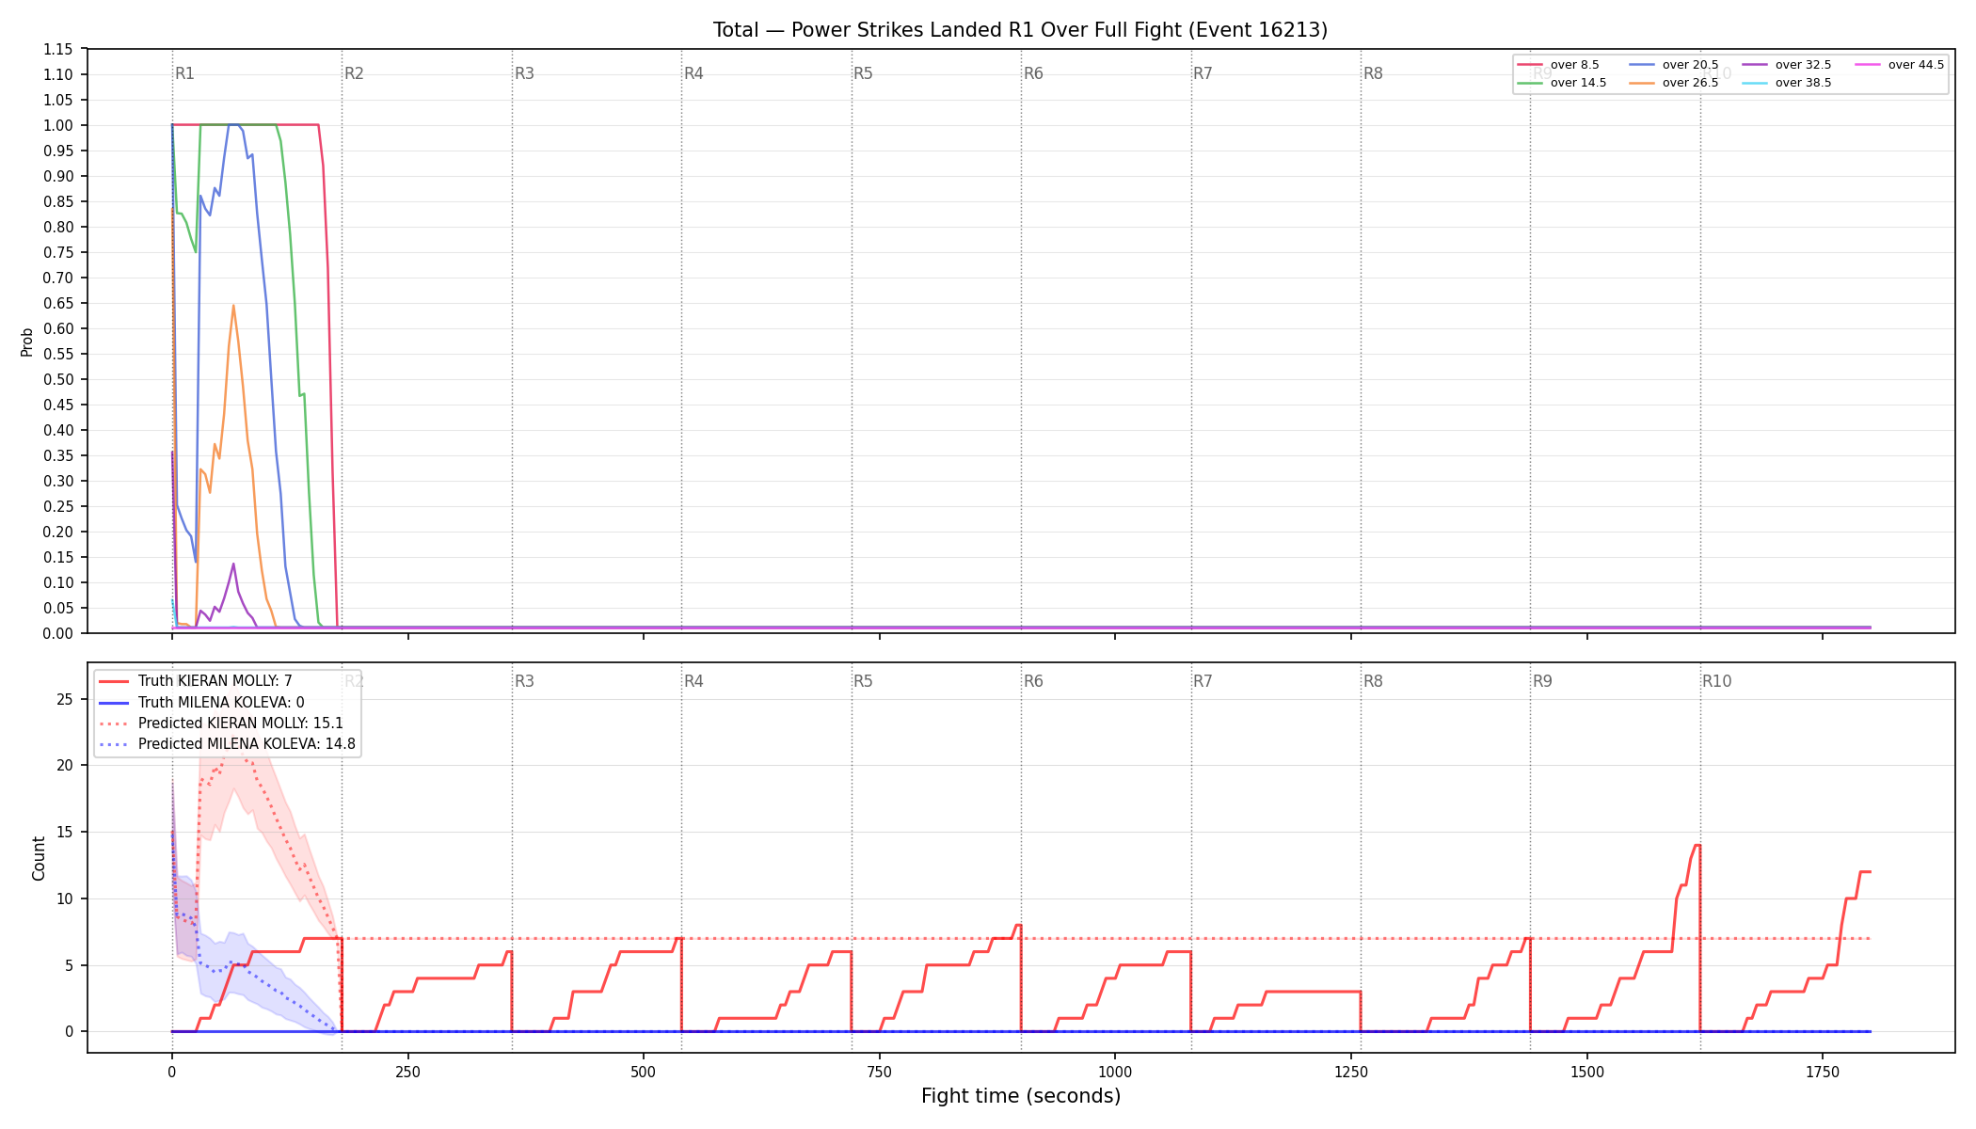1976x1129 pixels.
Task: Click the 'over 32.5' legend entry
Action: [1787, 65]
